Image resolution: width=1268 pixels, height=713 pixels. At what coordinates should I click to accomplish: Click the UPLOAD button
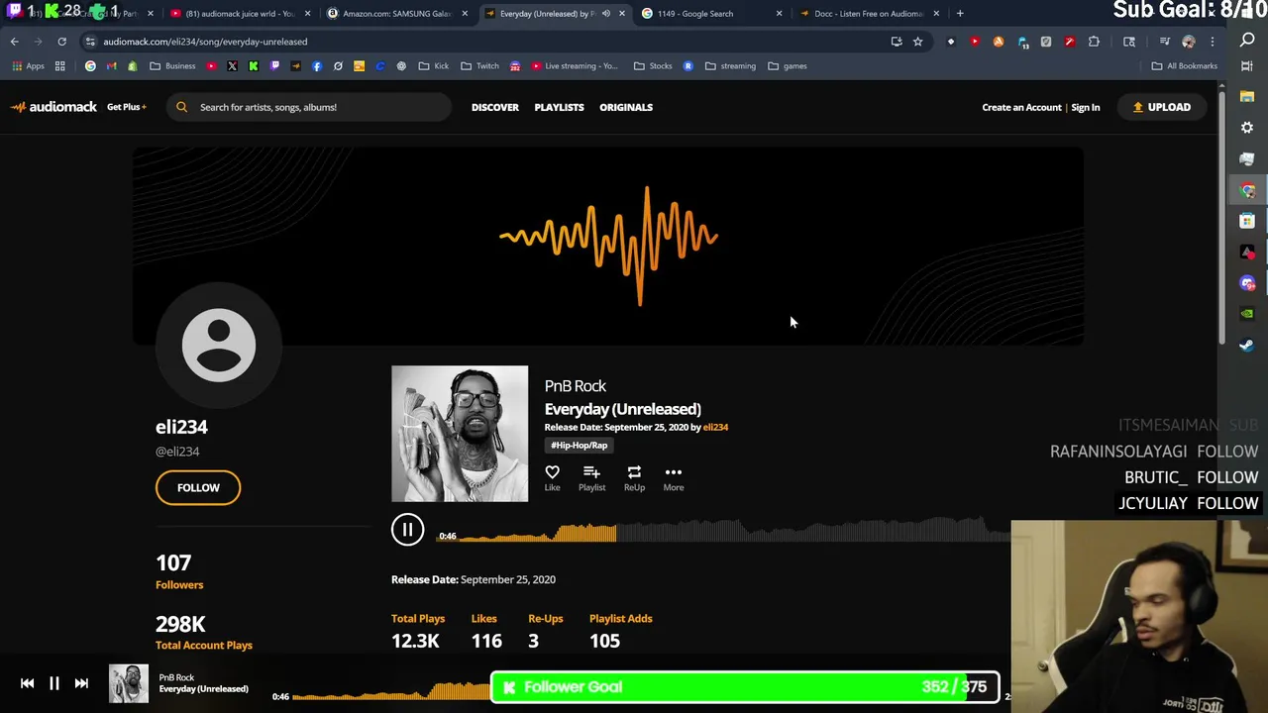1162,107
